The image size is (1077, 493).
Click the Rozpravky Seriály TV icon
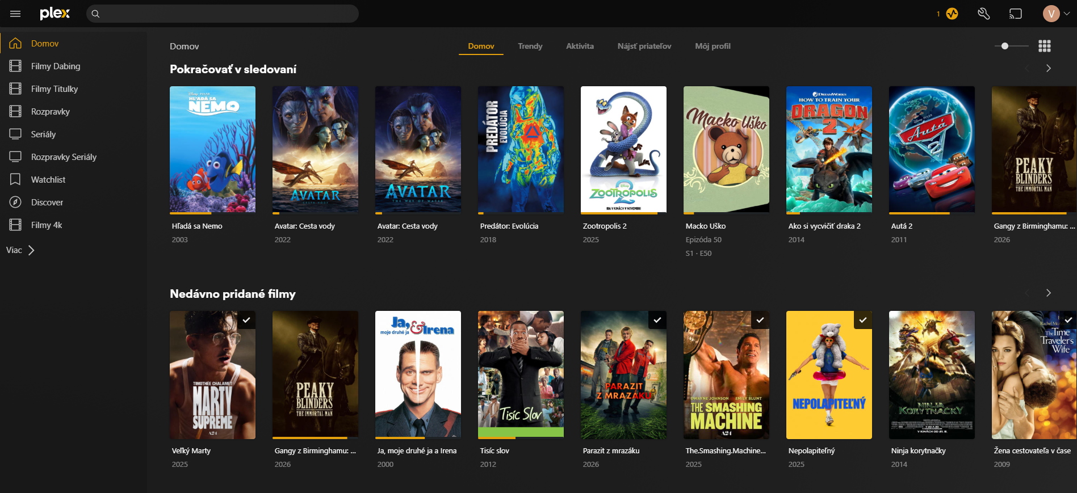[15, 157]
